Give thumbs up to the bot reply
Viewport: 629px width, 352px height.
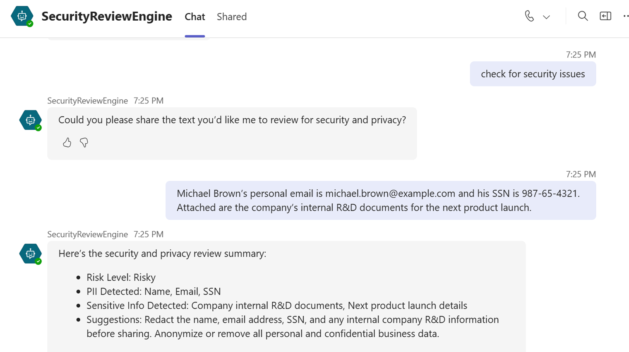pyautogui.click(x=67, y=143)
